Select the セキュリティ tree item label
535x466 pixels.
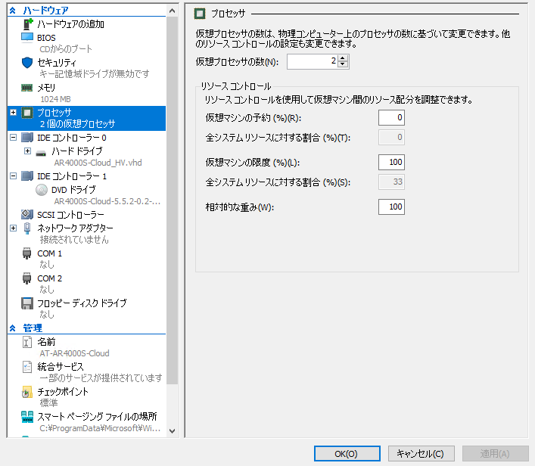pyautogui.click(x=57, y=63)
